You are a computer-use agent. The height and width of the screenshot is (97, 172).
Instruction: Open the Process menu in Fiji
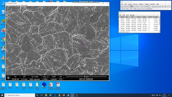pyautogui.click(x=135, y=4)
